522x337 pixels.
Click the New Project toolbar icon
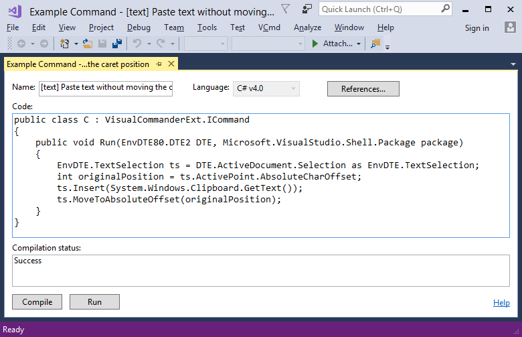(65, 44)
